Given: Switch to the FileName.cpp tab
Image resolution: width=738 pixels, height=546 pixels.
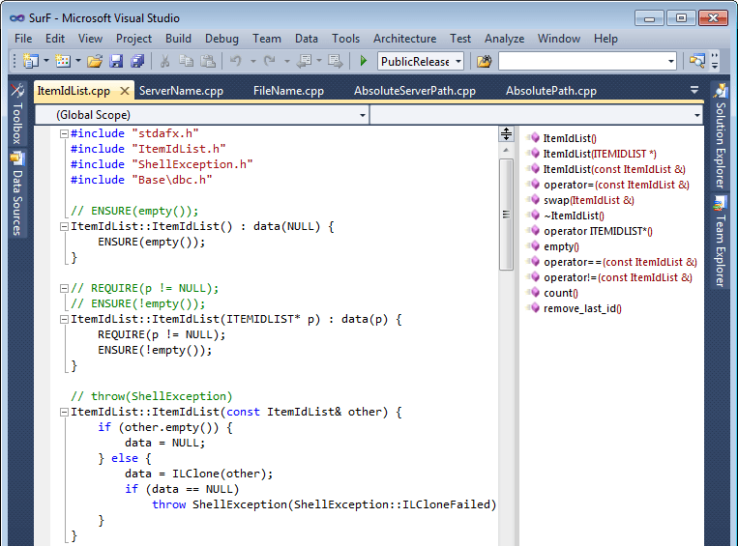Looking at the screenshot, I should tap(288, 91).
